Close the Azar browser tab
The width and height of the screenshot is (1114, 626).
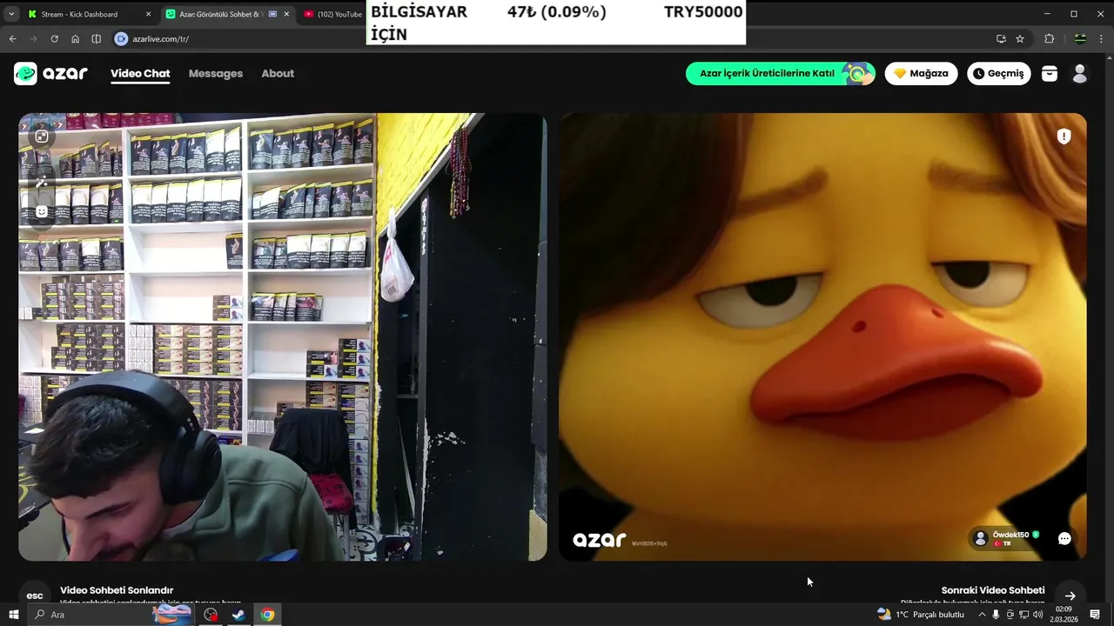(287, 14)
